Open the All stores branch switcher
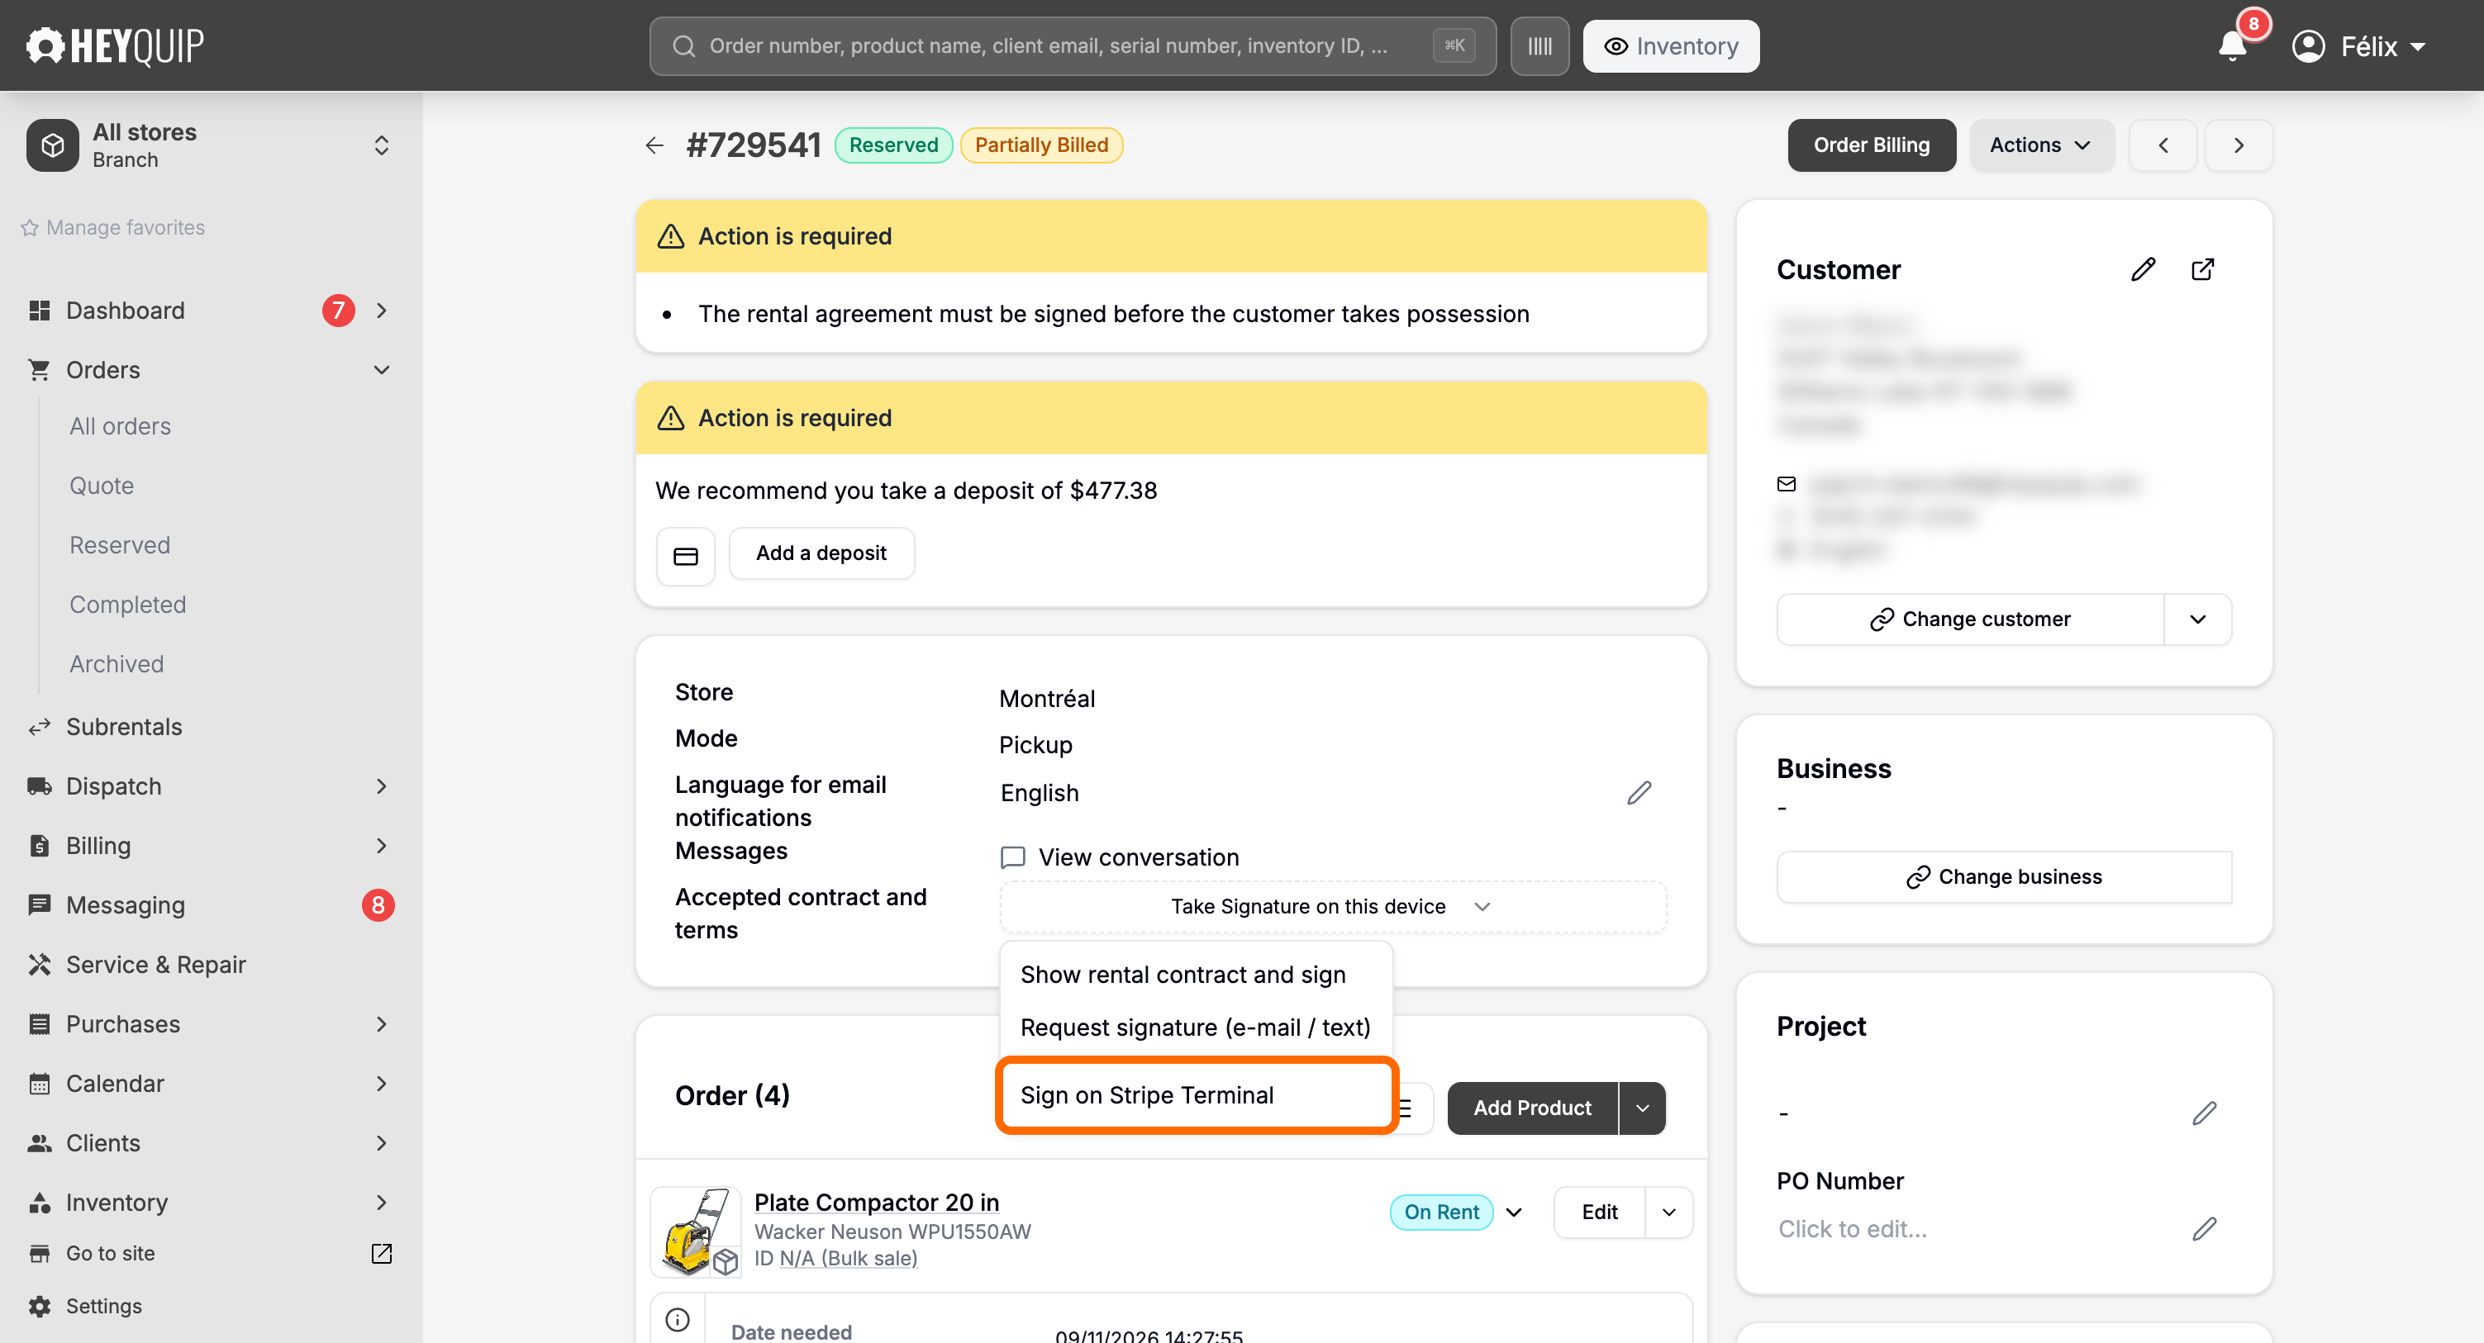This screenshot has height=1343, width=2484. [212, 145]
